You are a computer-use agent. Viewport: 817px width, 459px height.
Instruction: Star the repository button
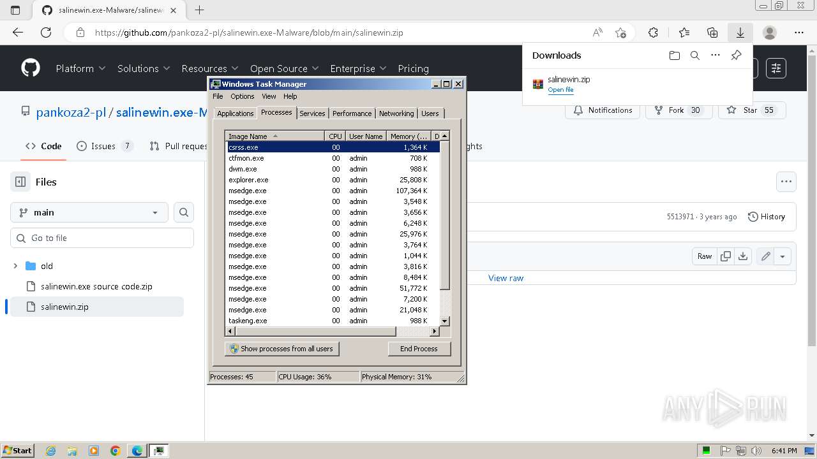pos(752,110)
